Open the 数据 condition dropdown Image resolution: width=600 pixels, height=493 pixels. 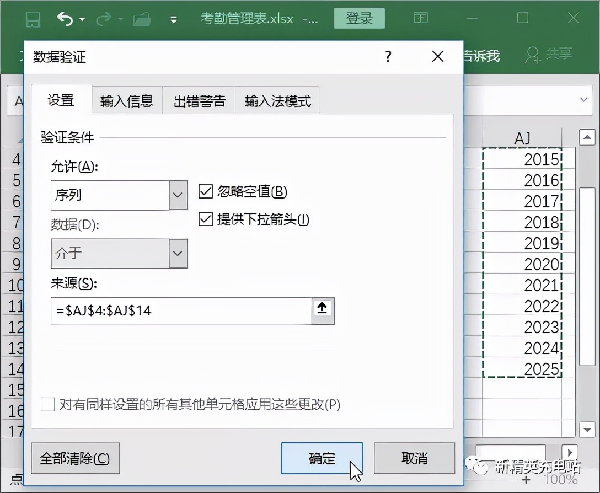(177, 254)
